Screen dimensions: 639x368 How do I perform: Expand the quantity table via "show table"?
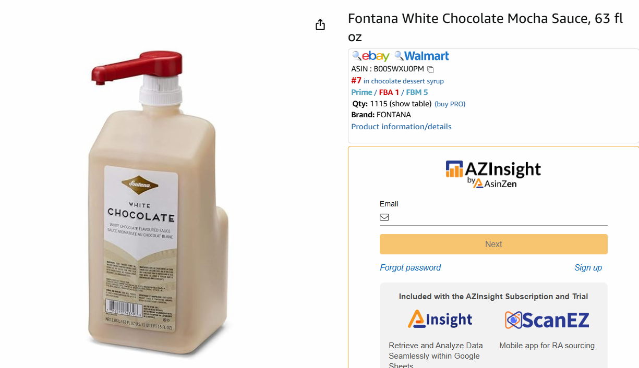411,104
